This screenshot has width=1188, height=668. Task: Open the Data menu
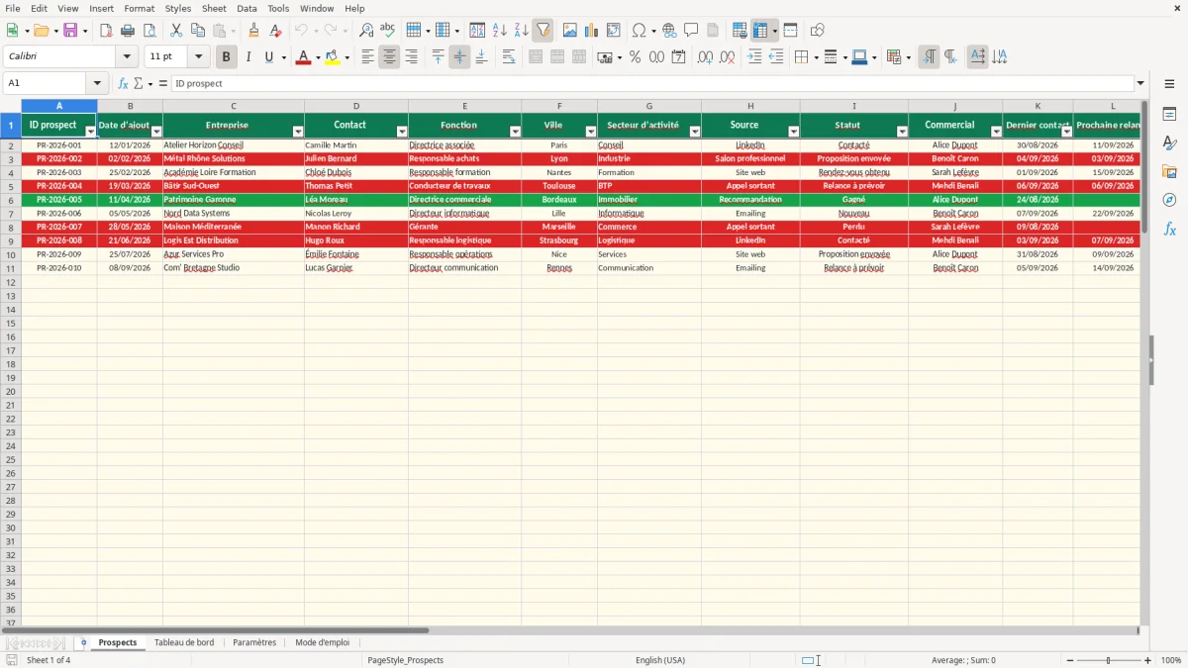pyautogui.click(x=247, y=8)
